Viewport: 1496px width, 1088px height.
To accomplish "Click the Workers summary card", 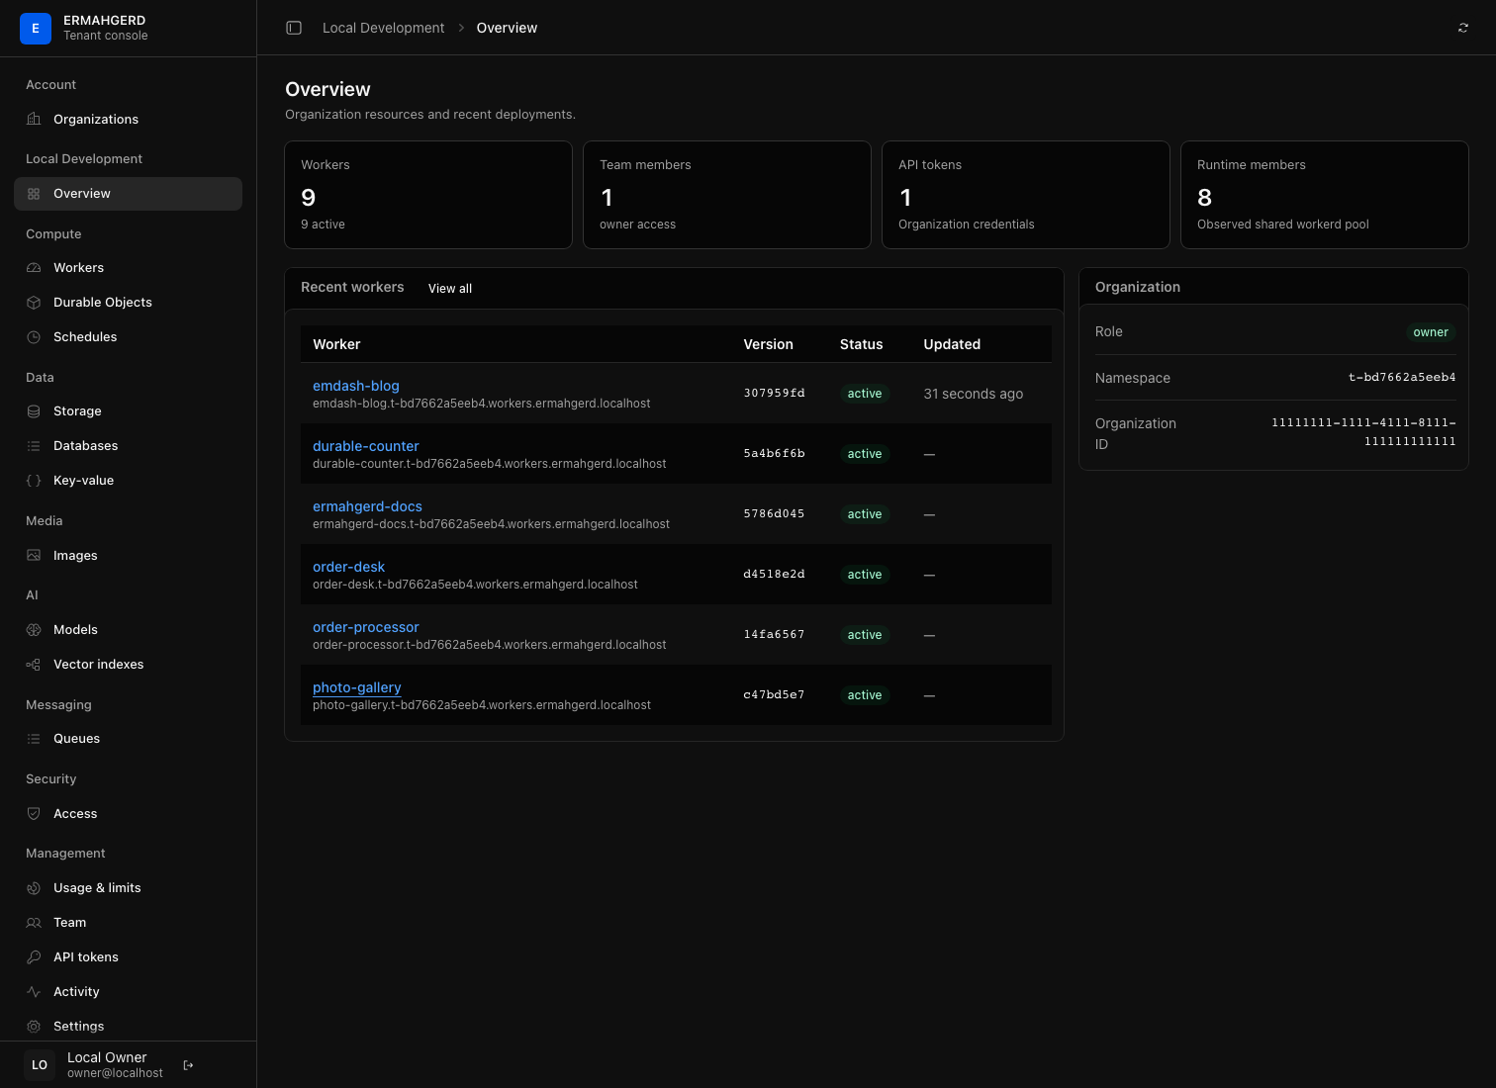I will pyautogui.click(x=428, y=195).
